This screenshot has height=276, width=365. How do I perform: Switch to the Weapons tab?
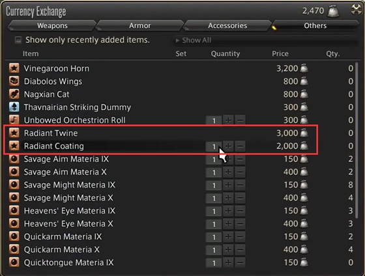click(x=52, y=25)
